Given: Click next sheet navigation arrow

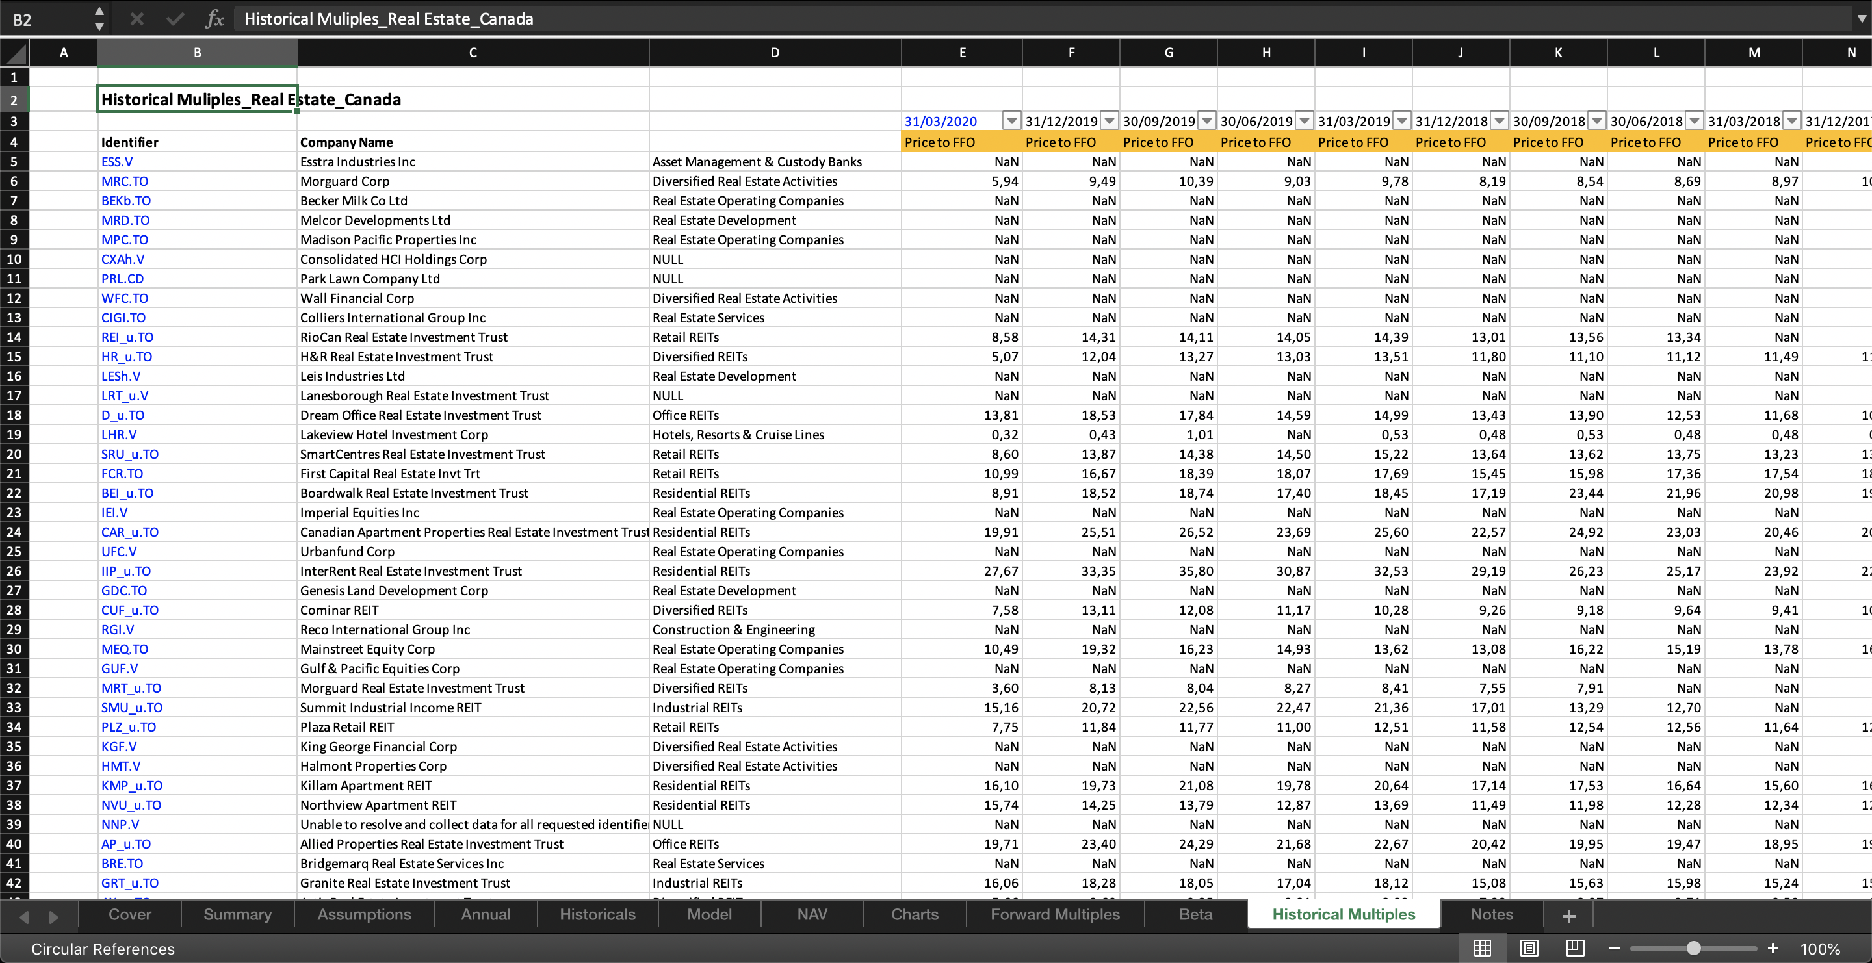Looking at the screenshot, I should pos(53,916).
